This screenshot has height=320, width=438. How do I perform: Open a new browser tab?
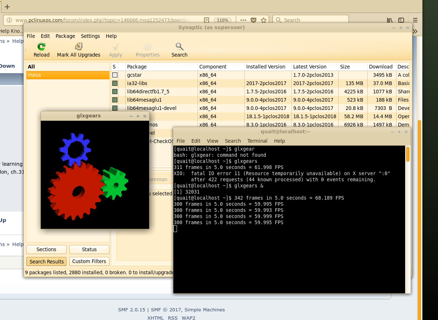(x=7, y=7)
